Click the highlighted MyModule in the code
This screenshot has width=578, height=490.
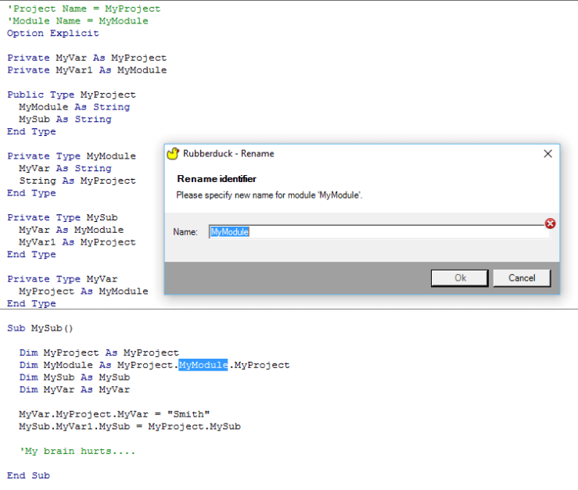point(203,365)
